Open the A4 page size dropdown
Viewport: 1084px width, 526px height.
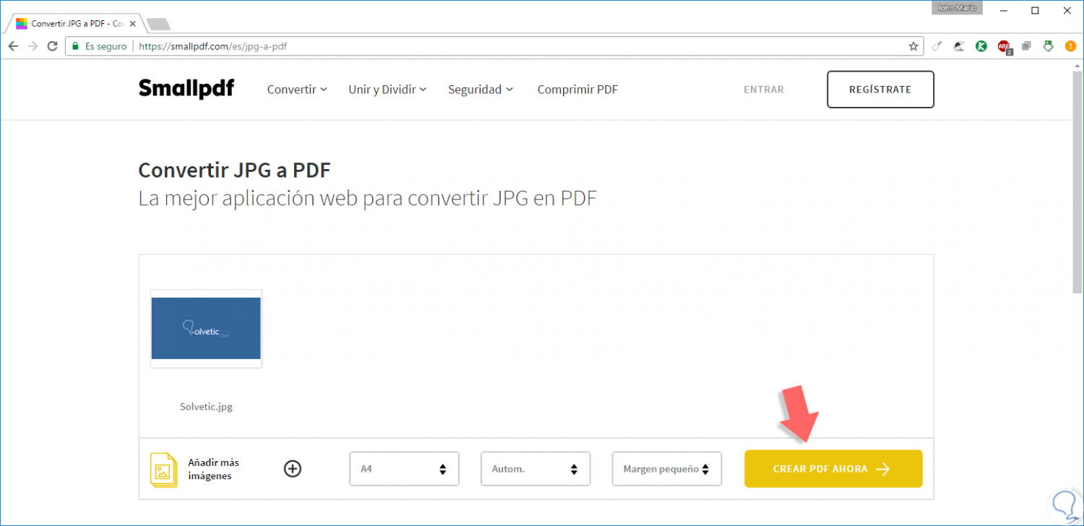404,469
